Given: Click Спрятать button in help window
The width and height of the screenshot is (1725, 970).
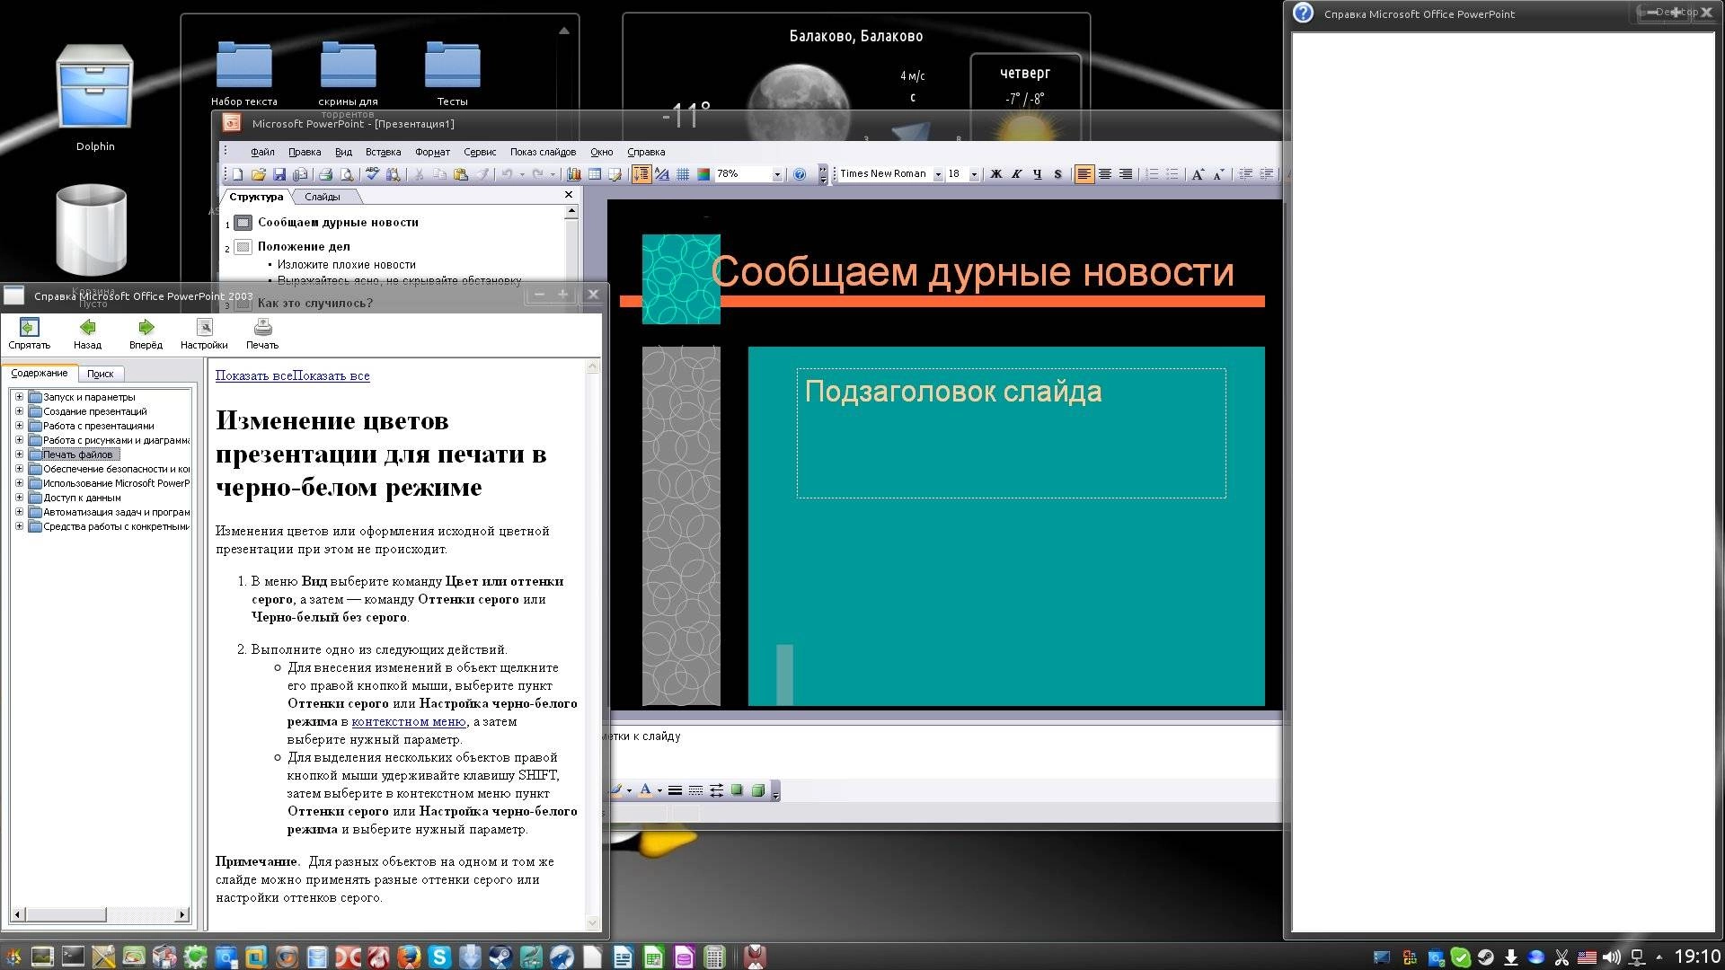Looking at the screenshot, I should coord(30,334).
